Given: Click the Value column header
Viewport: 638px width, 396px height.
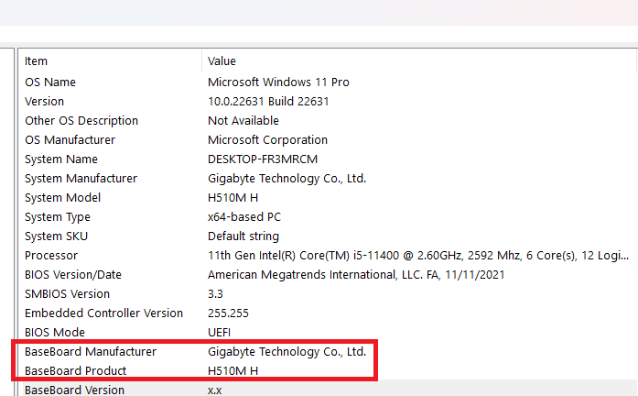Looking at the screenshot, I should pyautogui.click(x=222, y=60).
